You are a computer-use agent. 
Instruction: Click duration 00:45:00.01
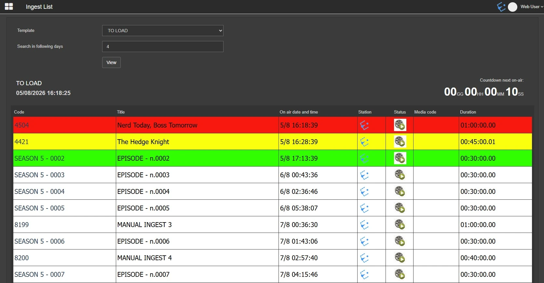click(478, 142)
